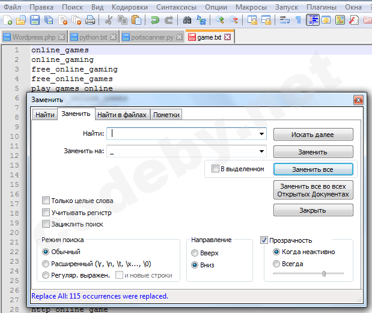Click the New file toolbar icon
The width and height of the screenshot is (372, 313).
point(7,20)
